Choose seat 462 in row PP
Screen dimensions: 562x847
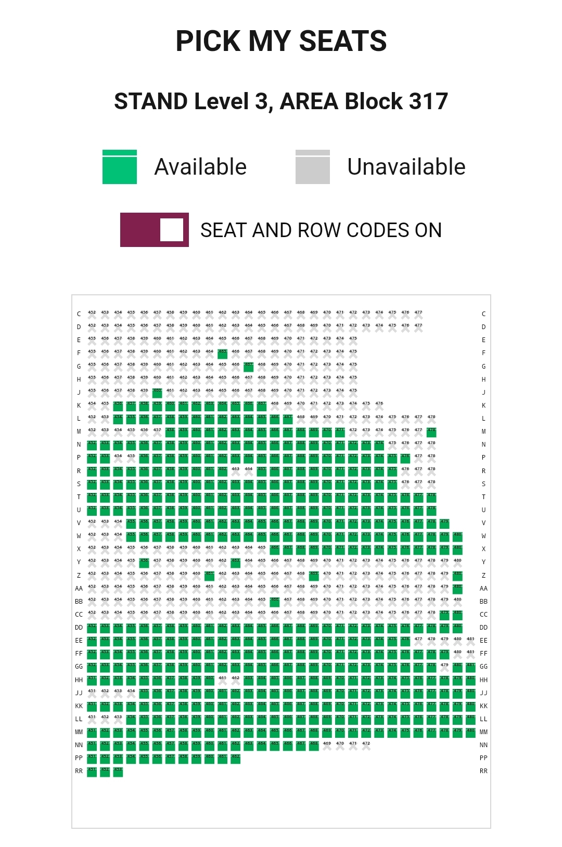click(x=236, y=759)
